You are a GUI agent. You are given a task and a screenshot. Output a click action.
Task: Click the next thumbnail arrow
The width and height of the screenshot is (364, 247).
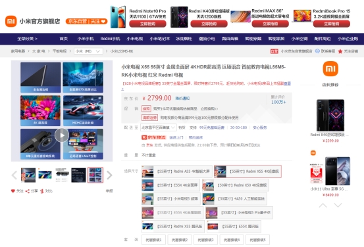[x=109, y=175]
